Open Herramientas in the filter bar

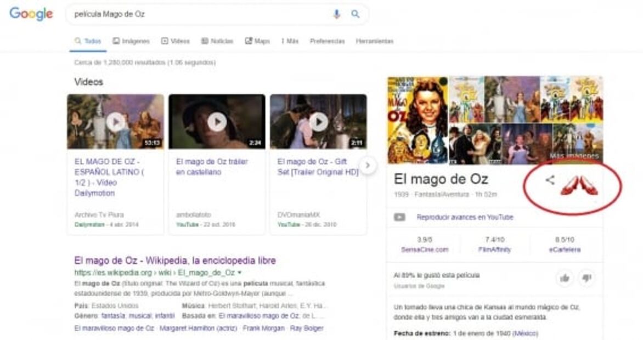coord(376,41)
